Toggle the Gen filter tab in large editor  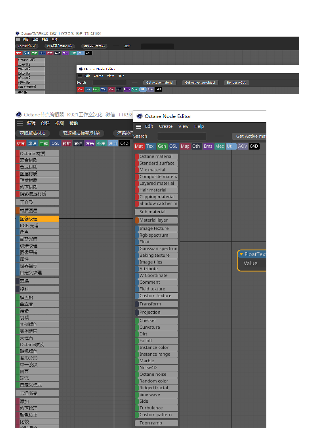[x=162, y=146]
